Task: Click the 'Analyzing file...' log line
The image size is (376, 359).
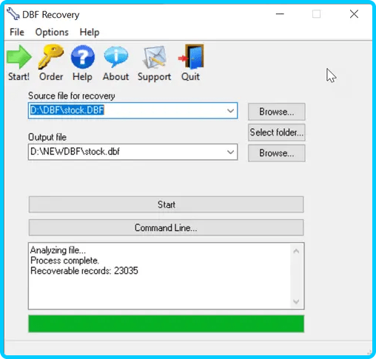Action: tap(58, 250)
